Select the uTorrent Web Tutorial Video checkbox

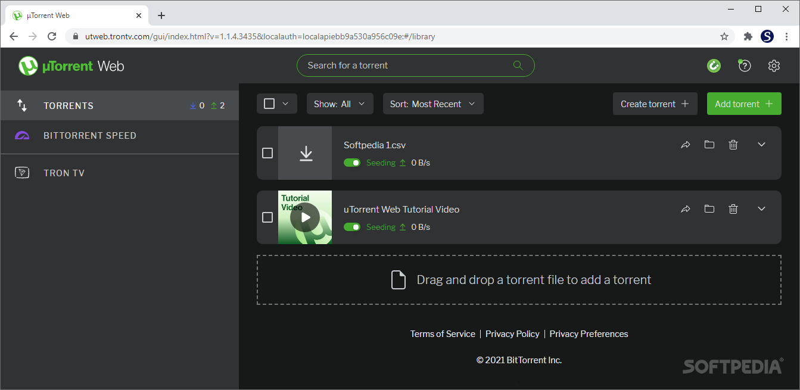(x=267, y=217)
